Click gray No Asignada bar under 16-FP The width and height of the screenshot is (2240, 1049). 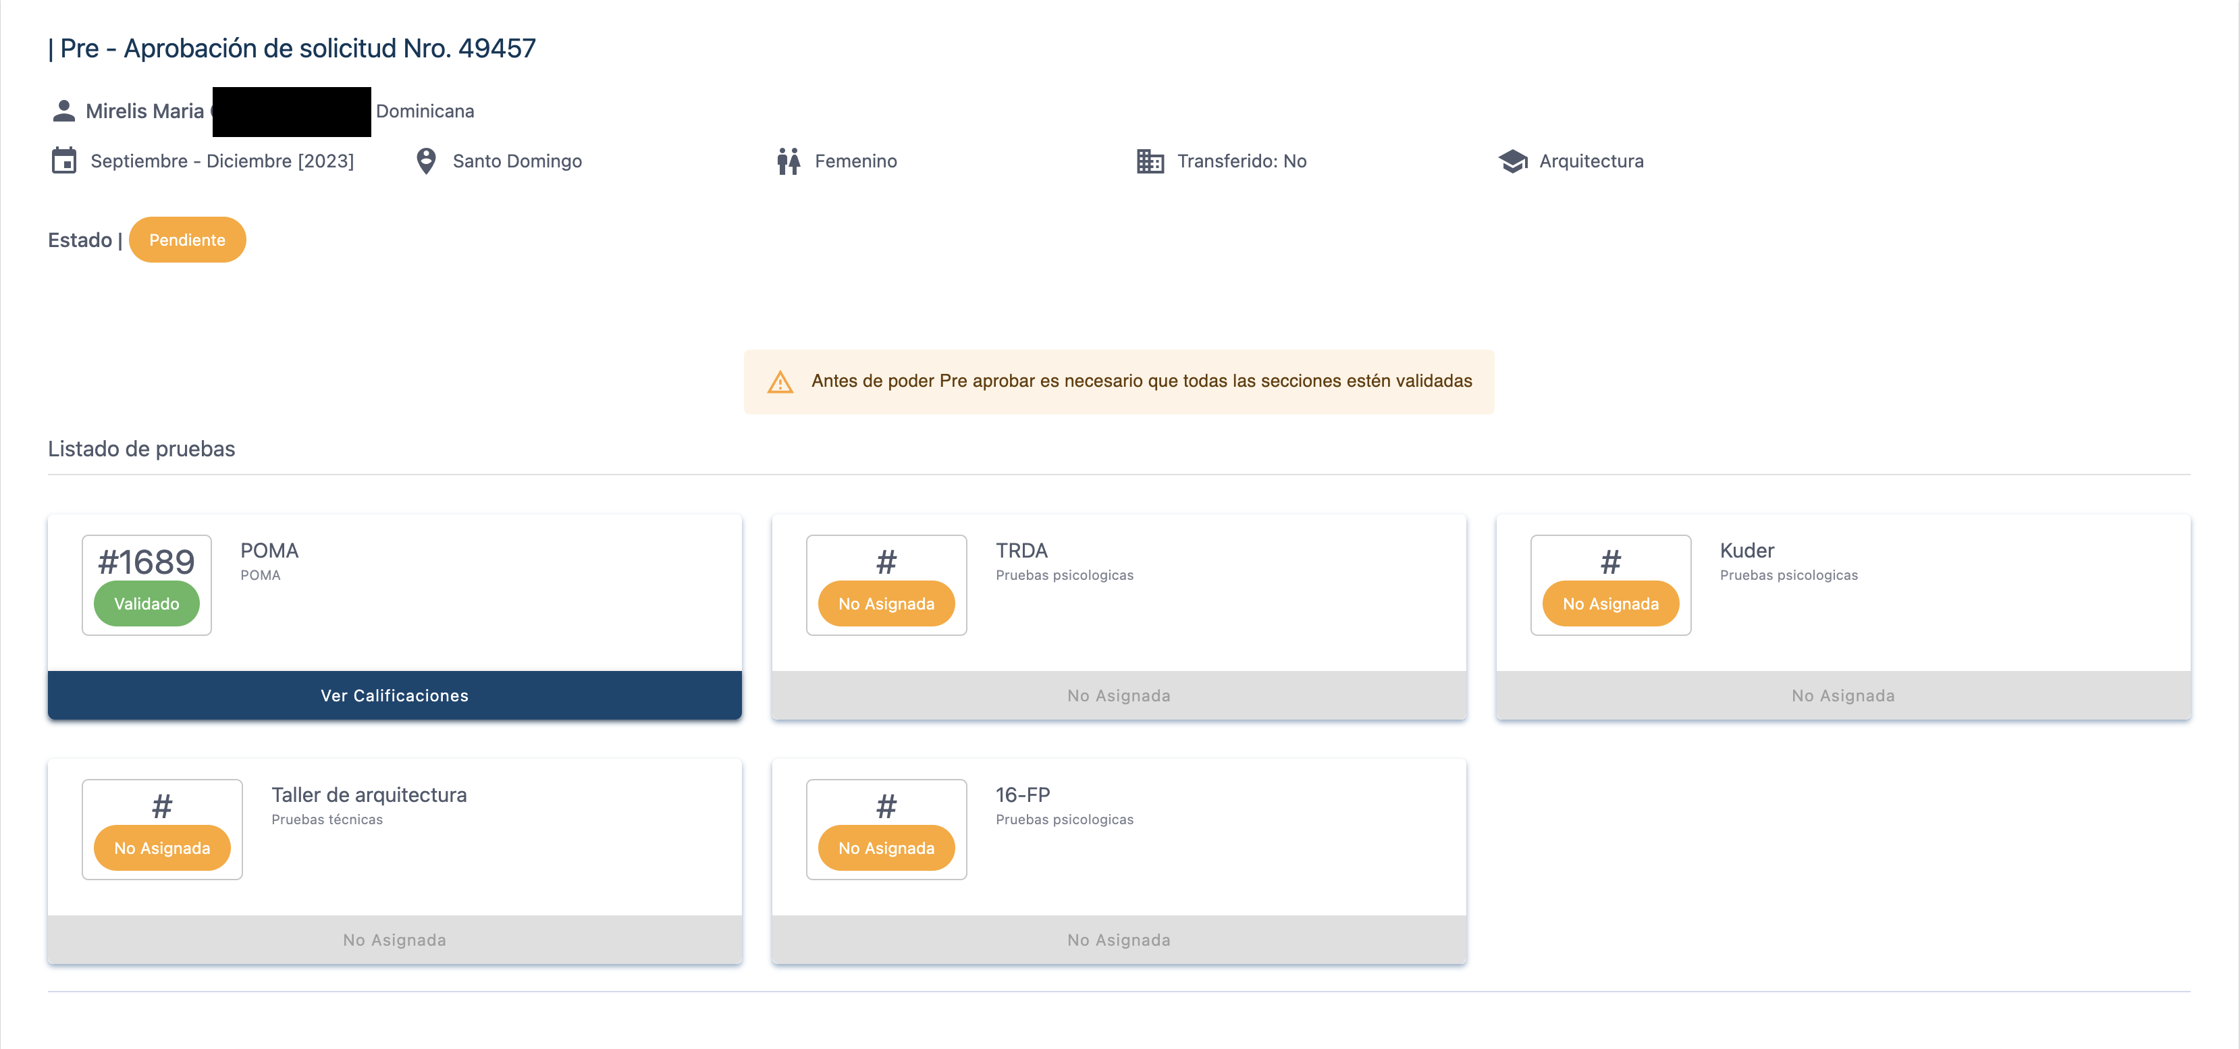[1118, 940]
